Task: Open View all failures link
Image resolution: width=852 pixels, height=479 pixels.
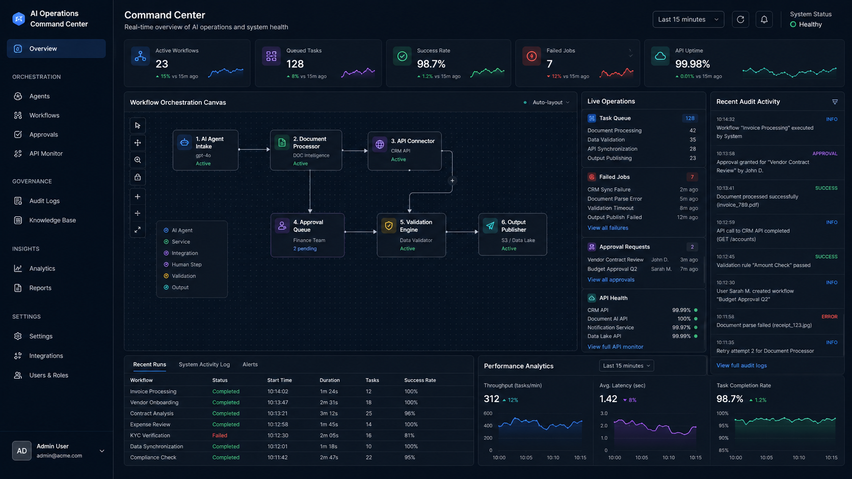Action: coord(608,228)
